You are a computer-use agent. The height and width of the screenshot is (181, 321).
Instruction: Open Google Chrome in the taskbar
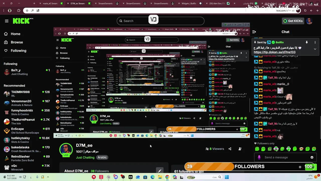tap(167, 177)
